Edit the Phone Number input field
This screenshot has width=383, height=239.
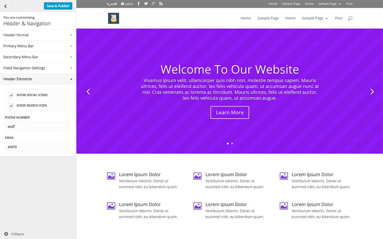click(x=37, y=126)
